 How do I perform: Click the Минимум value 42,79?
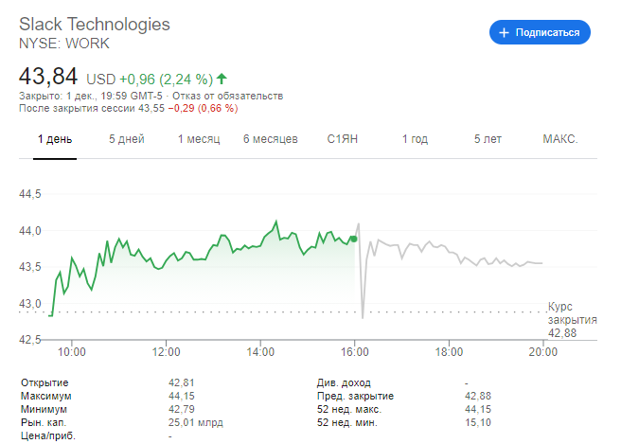182,409
